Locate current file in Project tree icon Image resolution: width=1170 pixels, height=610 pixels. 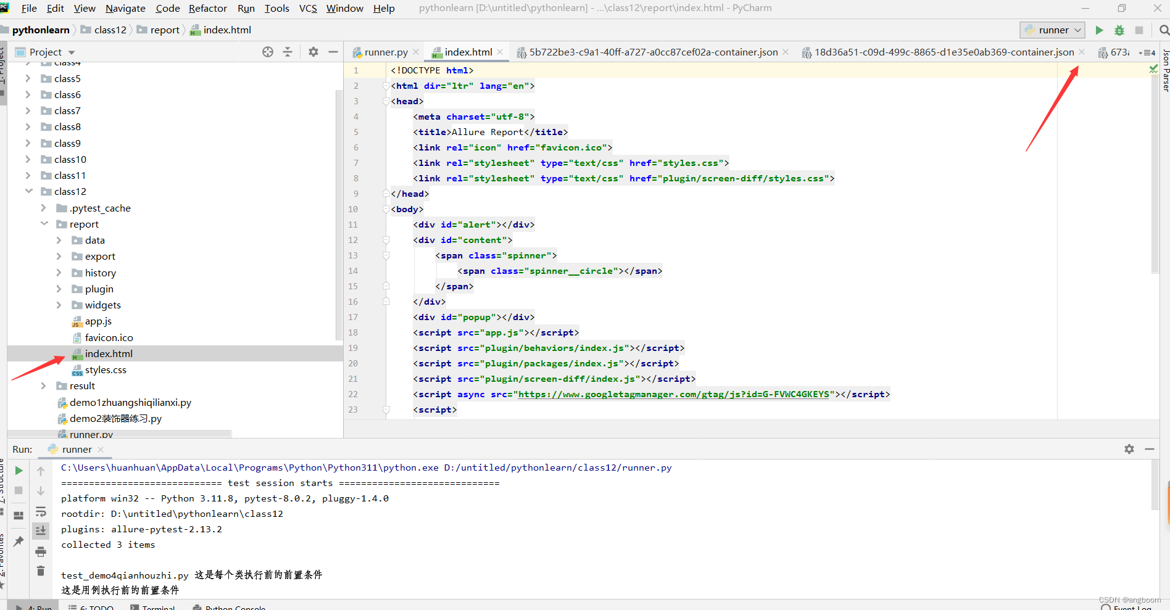(268, 52)
